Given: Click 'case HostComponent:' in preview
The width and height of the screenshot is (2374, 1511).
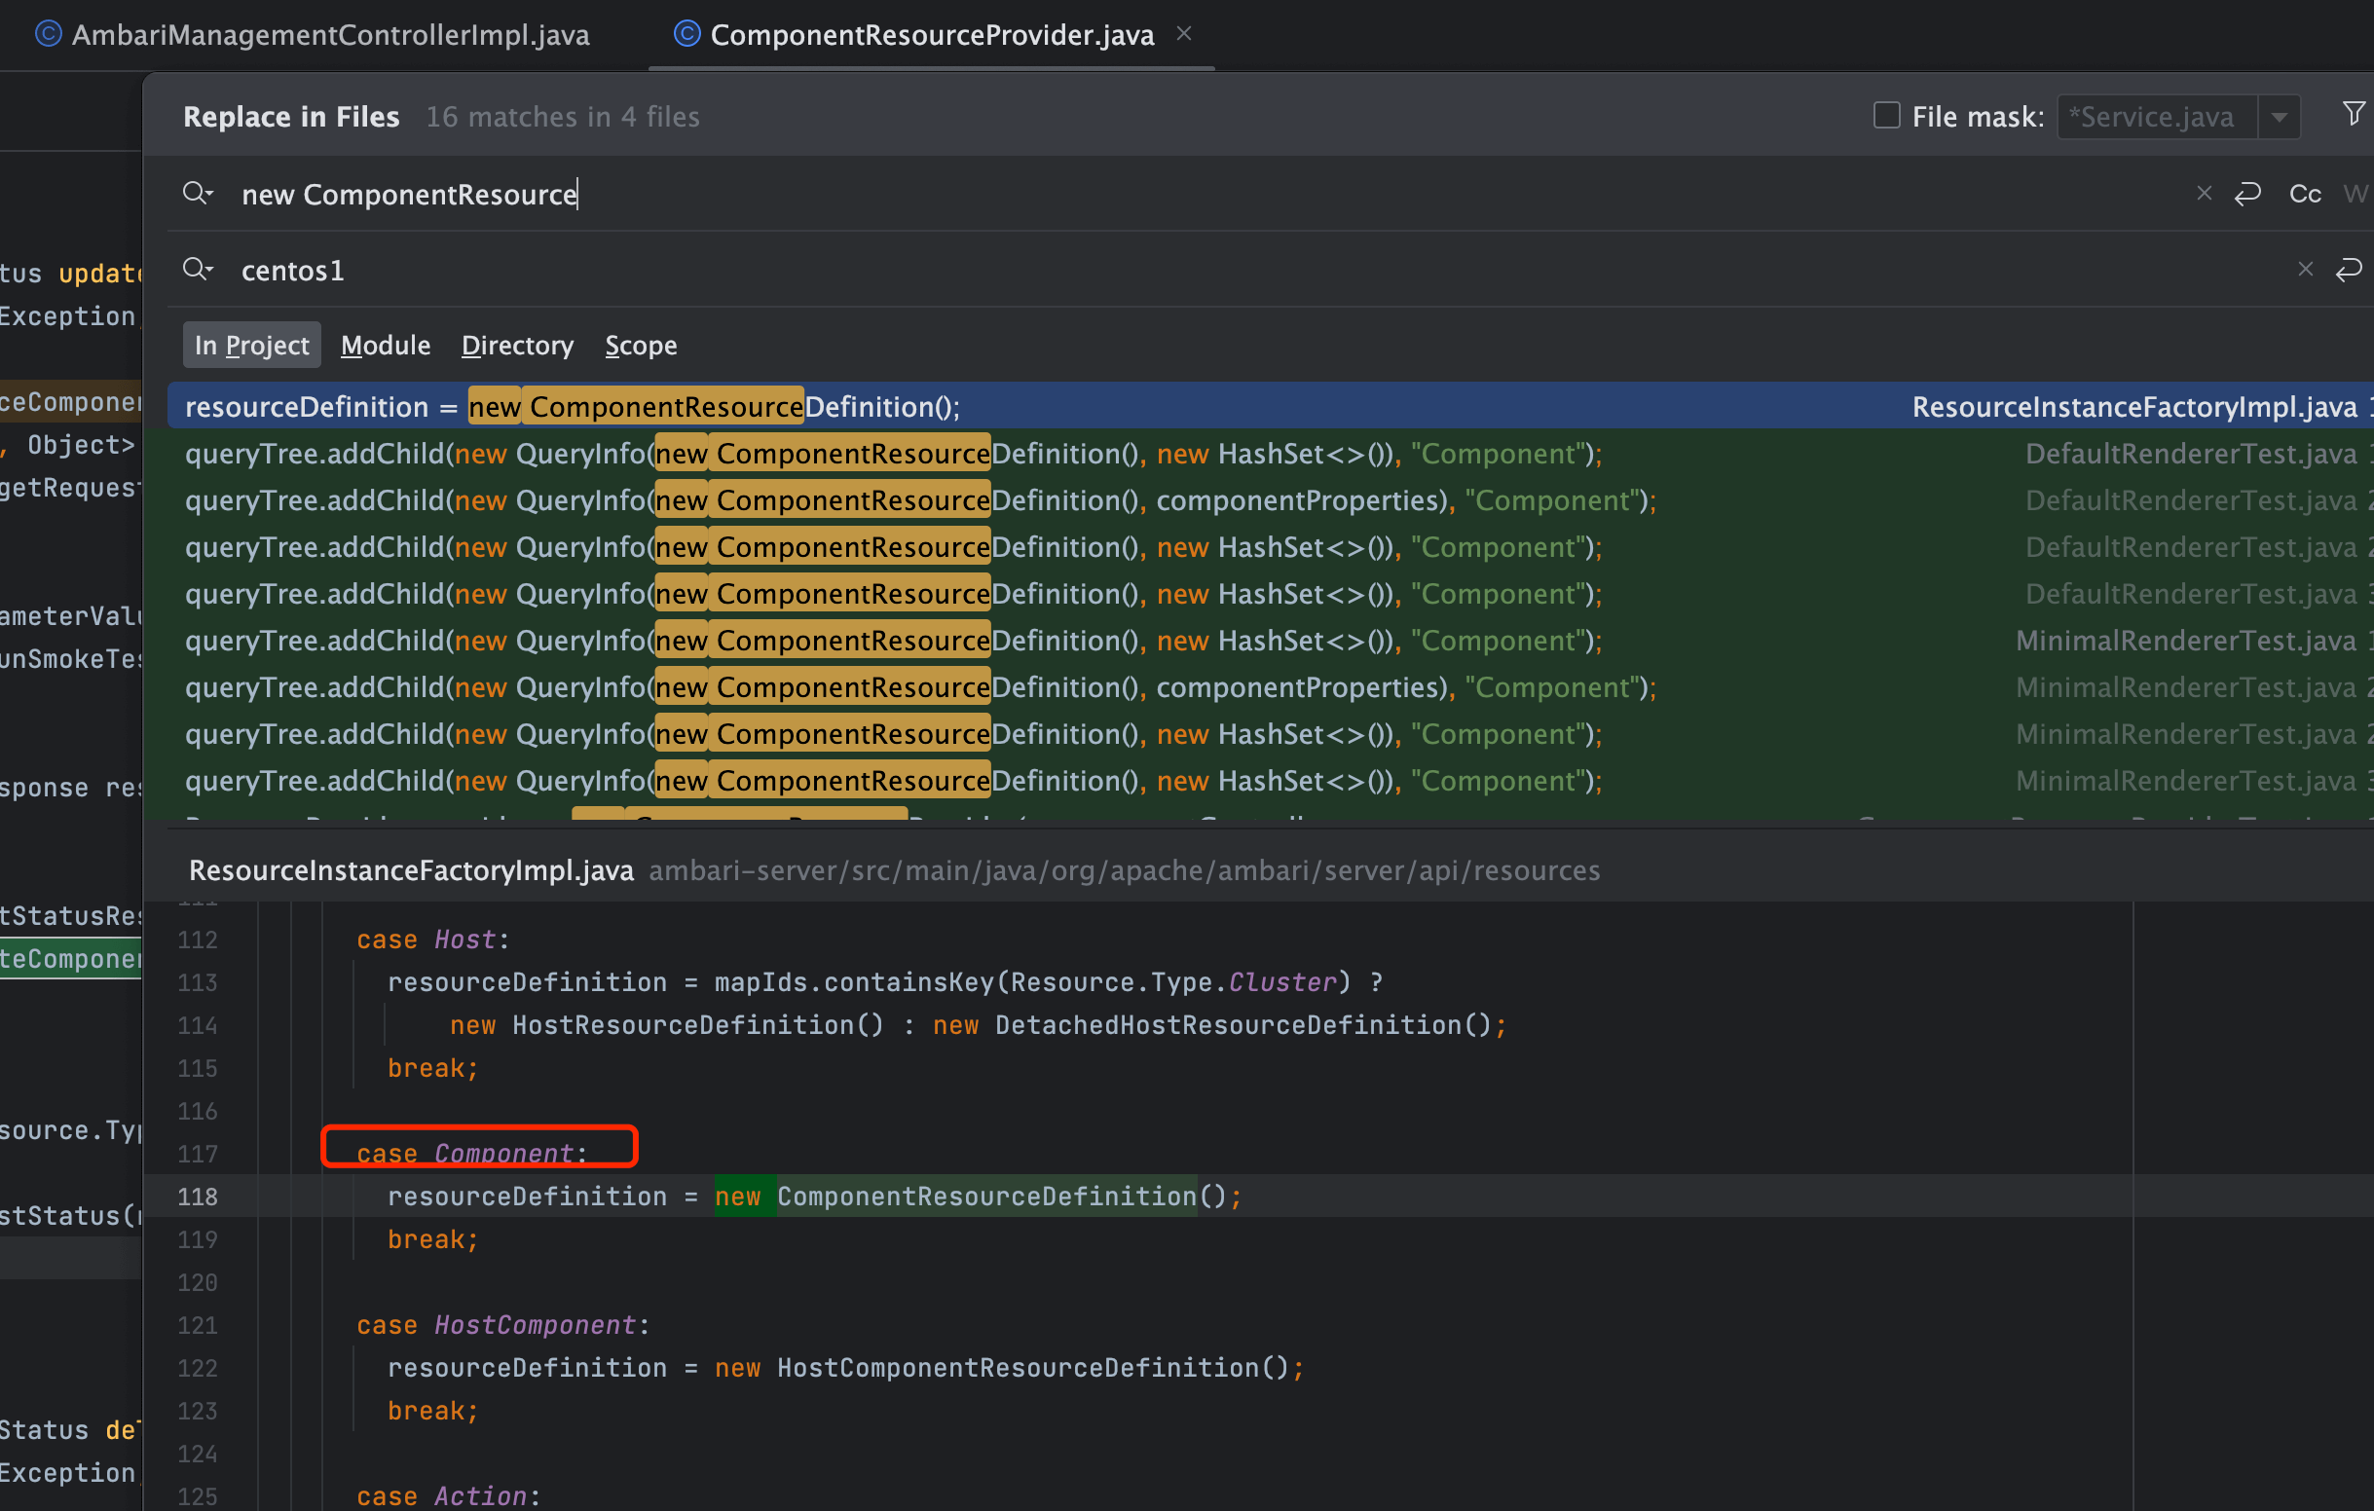Looking at the screenshot, I should [502, 1325].
